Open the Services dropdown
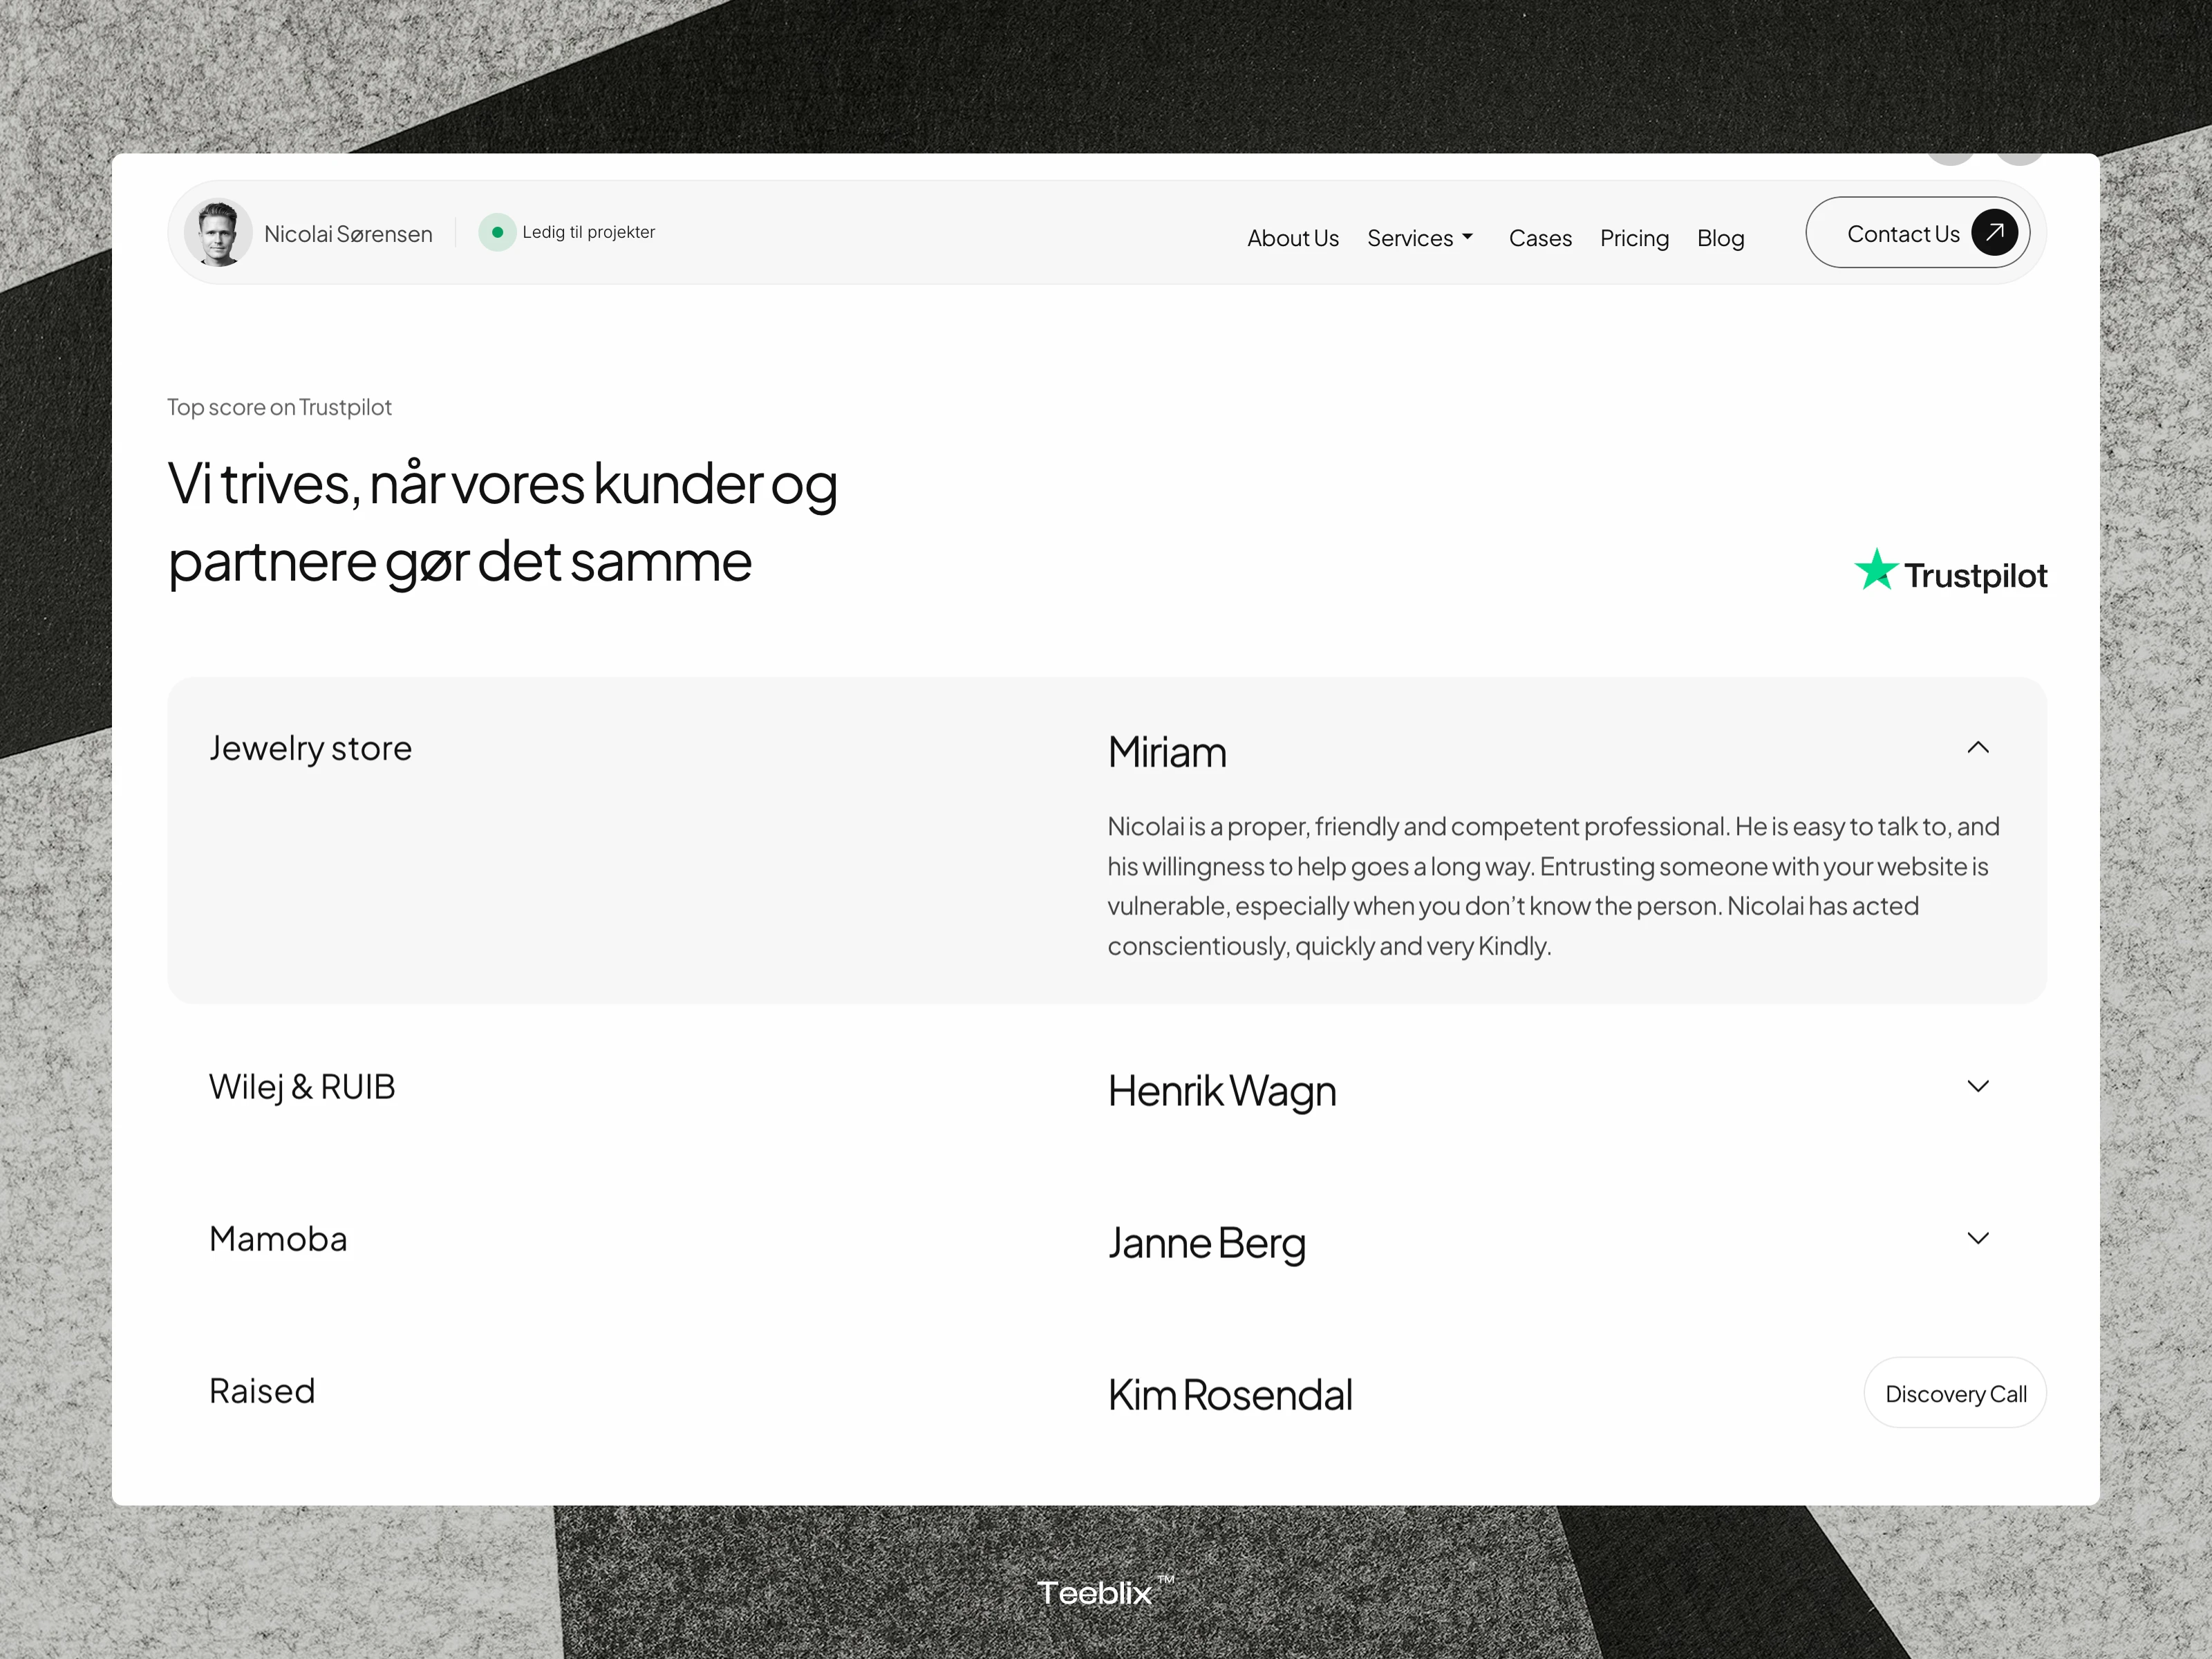Viewport: 2212px width, 1659px height. (1420, 238)
